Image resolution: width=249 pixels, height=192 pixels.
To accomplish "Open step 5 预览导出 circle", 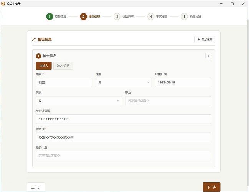I will (x=185, y=17).
